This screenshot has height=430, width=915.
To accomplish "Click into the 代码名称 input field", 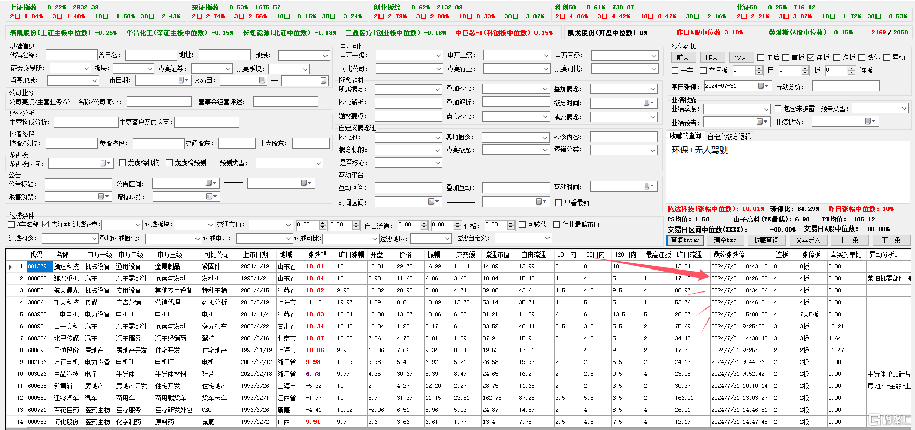I will coord(71,55).
